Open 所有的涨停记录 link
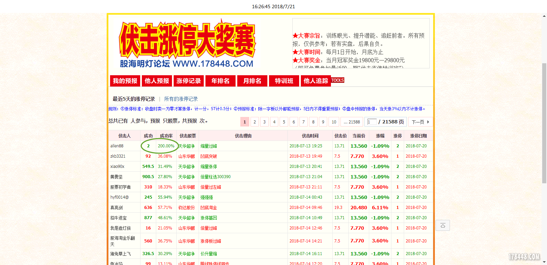Viewport: 547px width, 265px height. (181, 99)
